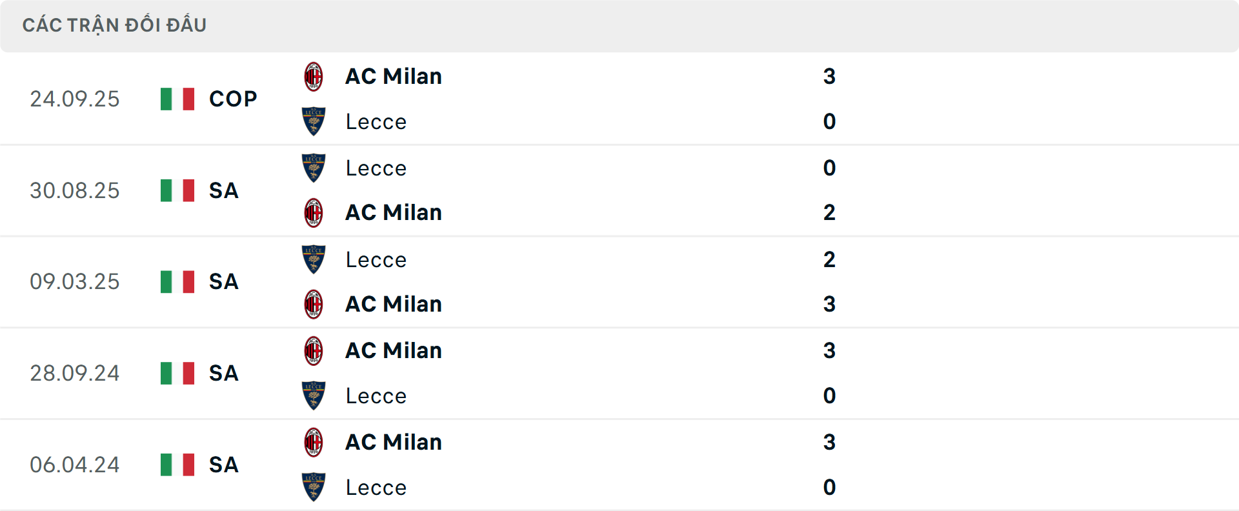
Task: Select the Lecce badge in the 24.09.25 row
Action: coord(314,121)
